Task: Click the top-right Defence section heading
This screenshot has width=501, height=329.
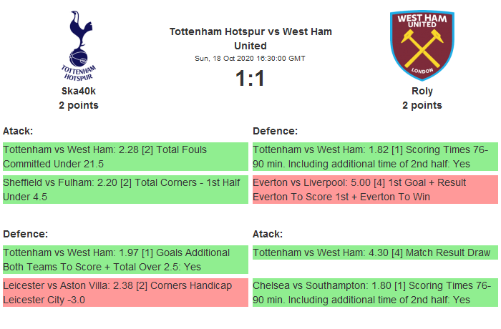Action: tap(276, 131)
